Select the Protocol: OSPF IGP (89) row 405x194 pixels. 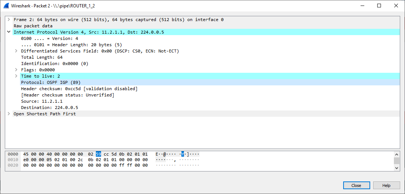(x=210, y=82)
